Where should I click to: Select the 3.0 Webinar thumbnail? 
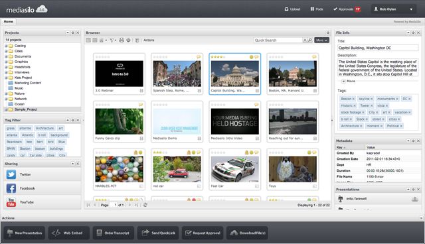pyautogui.click(x=120, y=74)
